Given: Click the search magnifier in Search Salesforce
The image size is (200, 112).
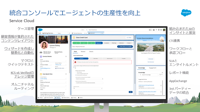Looking at the screenshot, I should pos(87,30).
